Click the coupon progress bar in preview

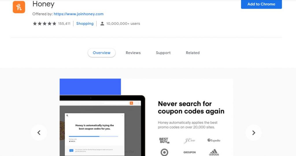[93, 136]
